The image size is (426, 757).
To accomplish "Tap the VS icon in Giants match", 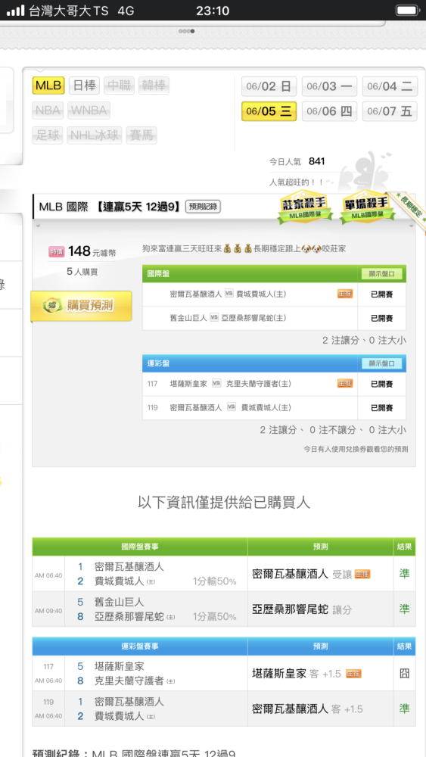I will pyautogui.click(x=214, y=318).
